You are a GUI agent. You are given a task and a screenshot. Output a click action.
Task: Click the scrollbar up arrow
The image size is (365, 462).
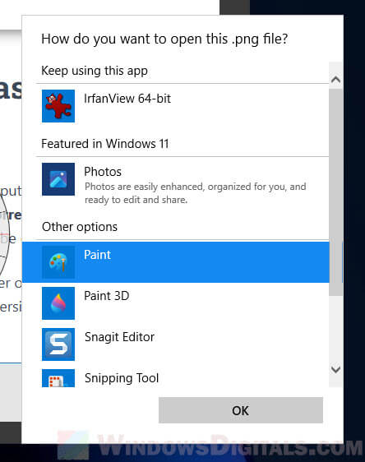coord(336,79)
